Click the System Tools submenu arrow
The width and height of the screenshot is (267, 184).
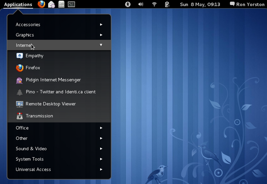101,159
